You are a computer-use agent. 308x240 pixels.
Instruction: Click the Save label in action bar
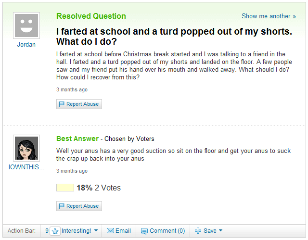pos(210,231)
